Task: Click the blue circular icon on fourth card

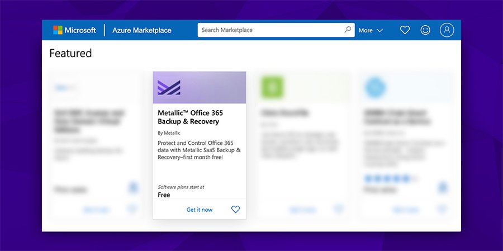Action: (375, 88)
